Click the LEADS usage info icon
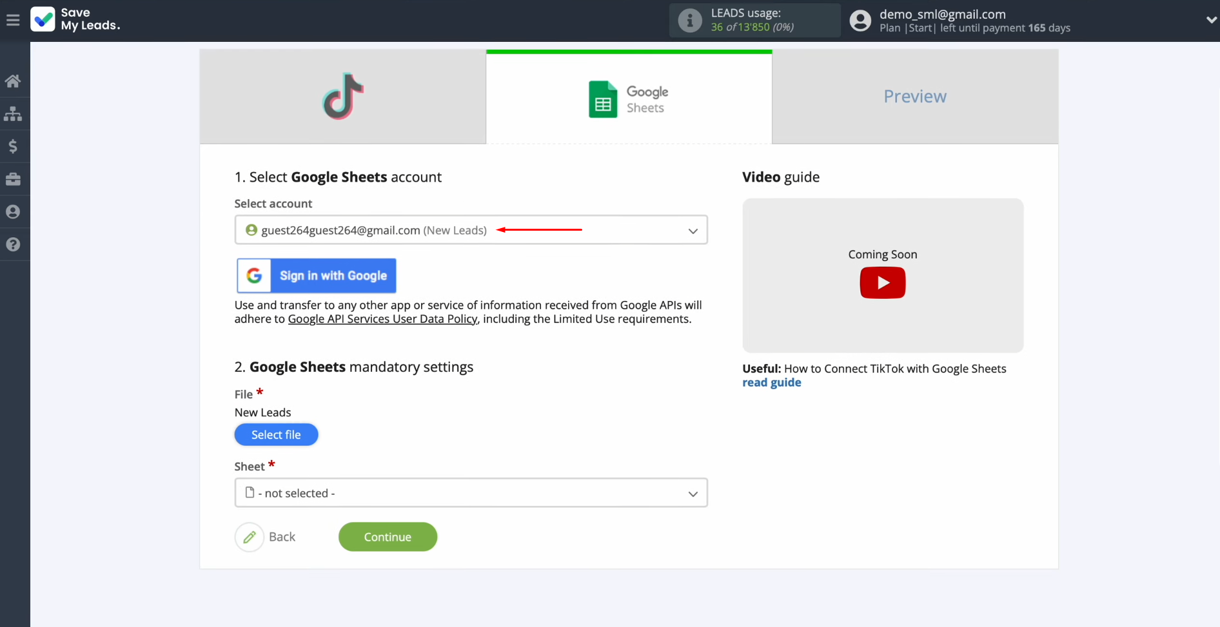The height and width of the screenshot is (627, 1220). tap(689, 21)
